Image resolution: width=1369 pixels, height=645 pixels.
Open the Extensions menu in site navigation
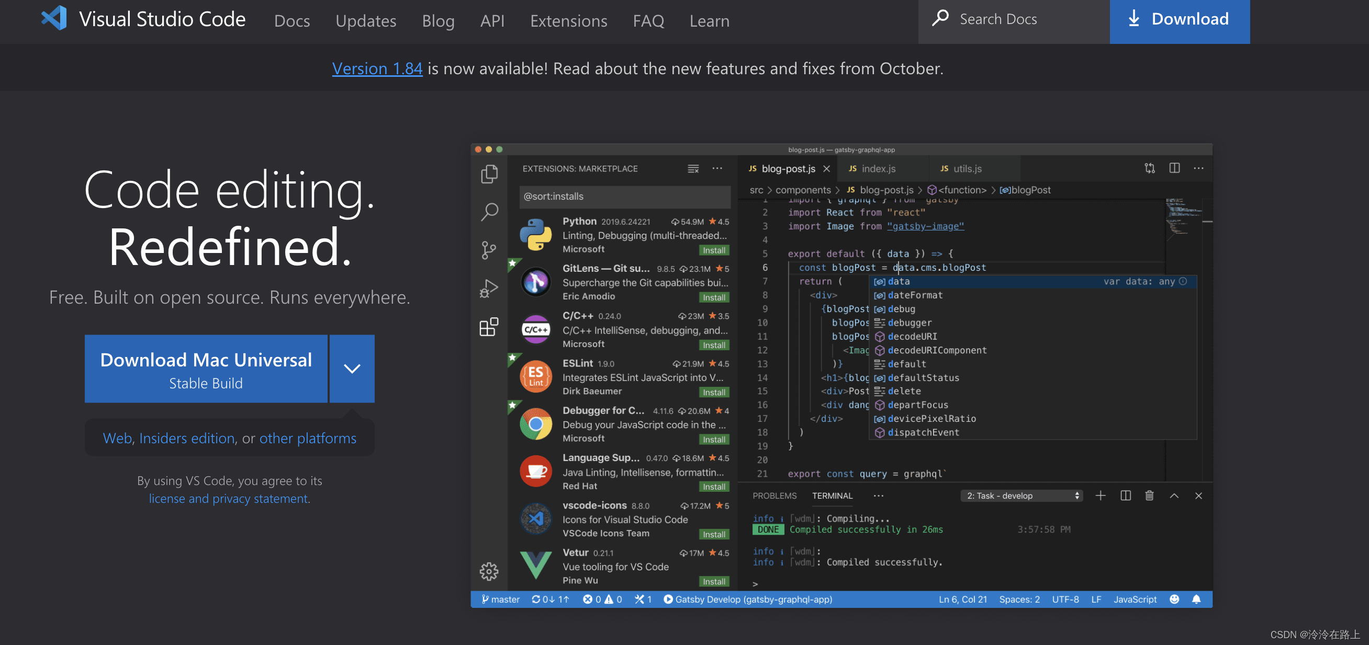click(x=568, y=21)
